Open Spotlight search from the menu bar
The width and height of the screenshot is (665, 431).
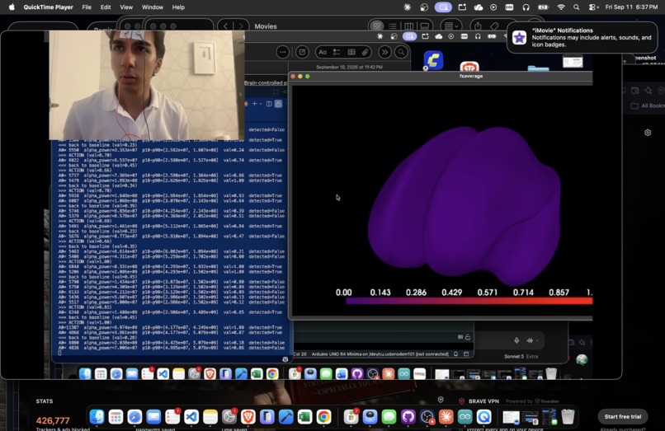point(576,7)
